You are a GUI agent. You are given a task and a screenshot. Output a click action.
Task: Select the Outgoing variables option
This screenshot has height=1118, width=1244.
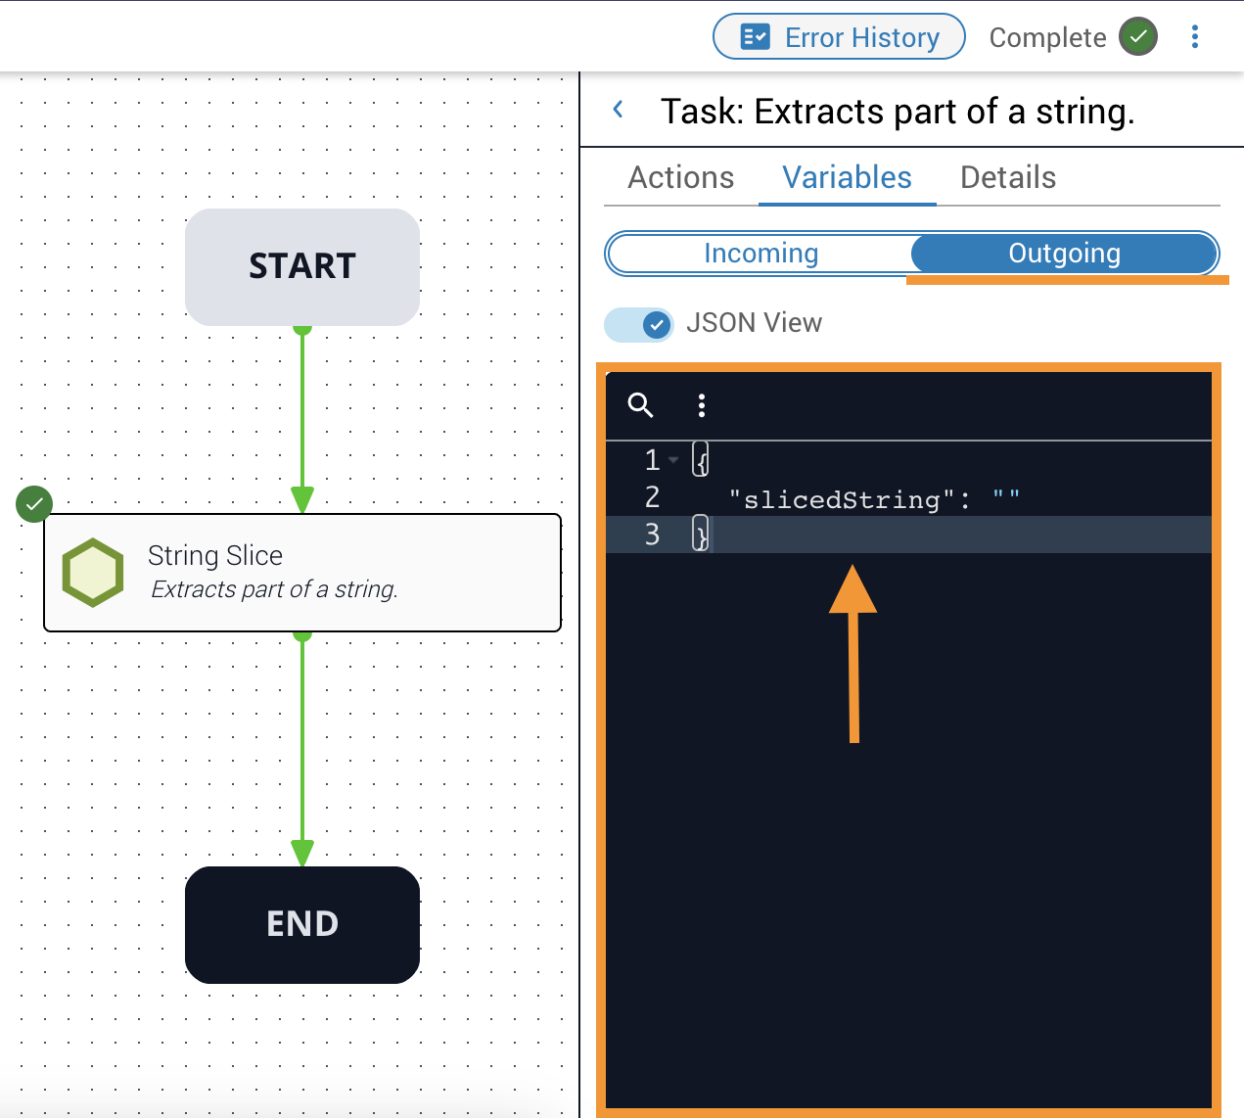click(x=1064, y=254)
